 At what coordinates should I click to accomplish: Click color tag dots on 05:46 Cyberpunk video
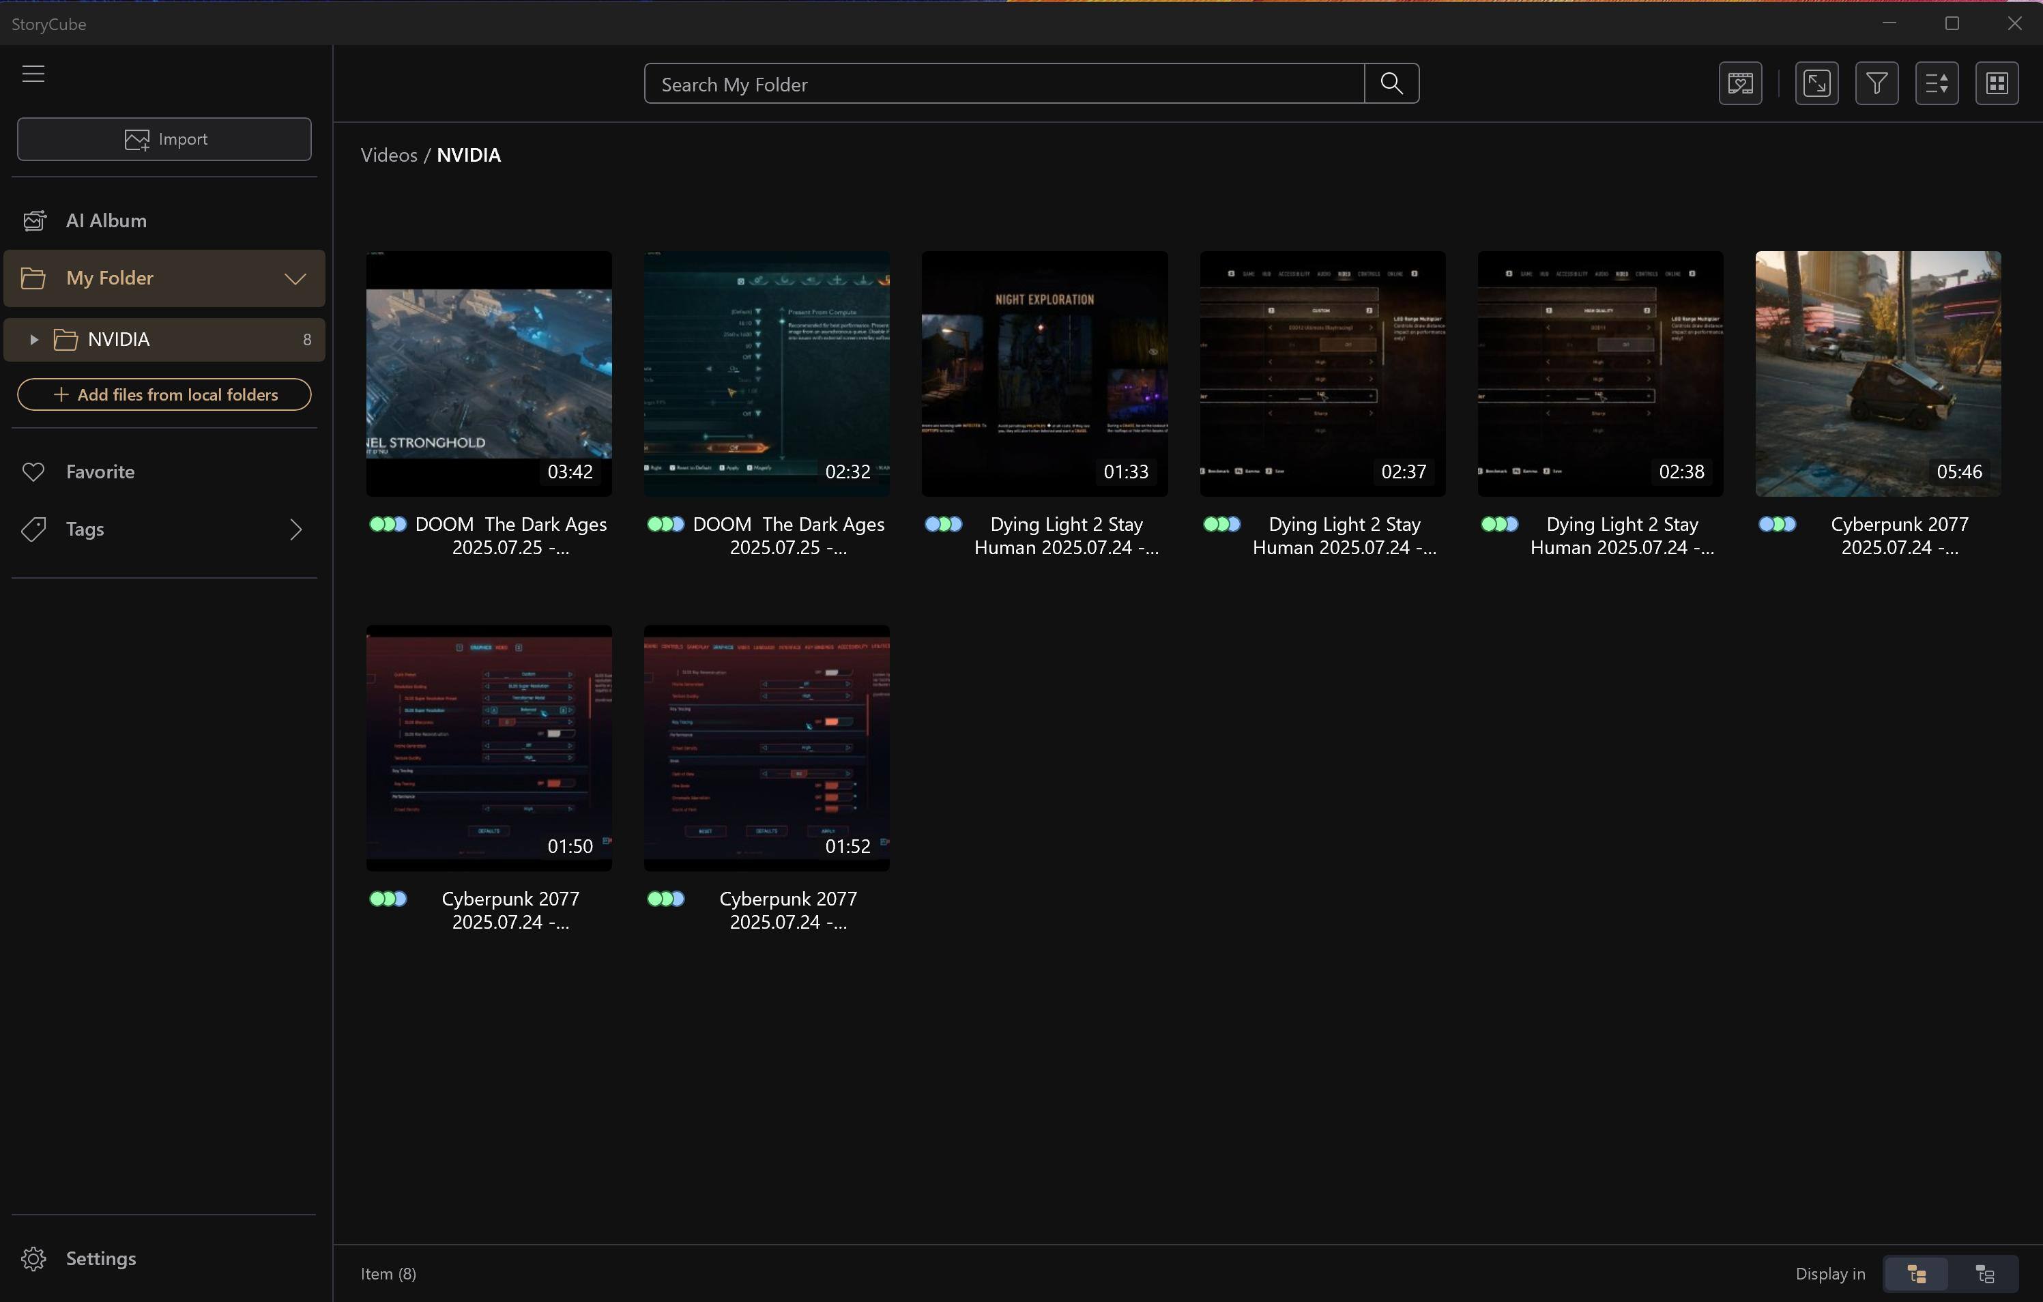pos(1777,524)
